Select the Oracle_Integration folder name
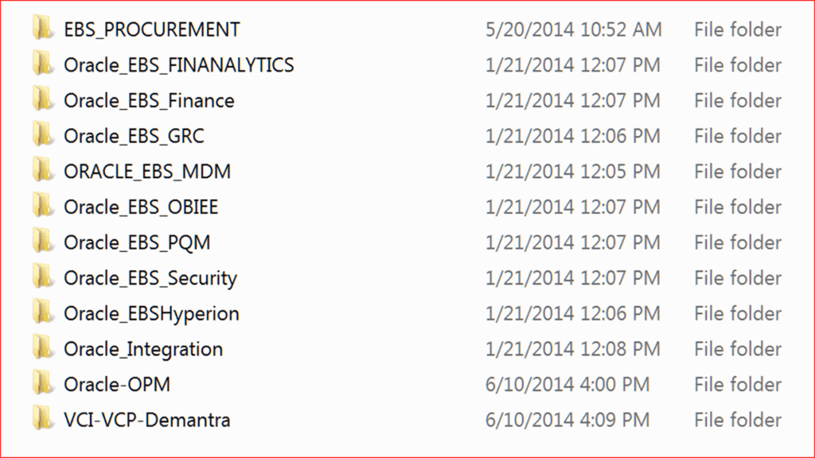This screenshot has width=815, height=458. click(x=143, y=349)
